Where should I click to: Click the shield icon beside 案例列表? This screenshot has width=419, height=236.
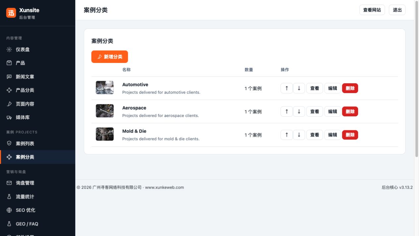9,144
